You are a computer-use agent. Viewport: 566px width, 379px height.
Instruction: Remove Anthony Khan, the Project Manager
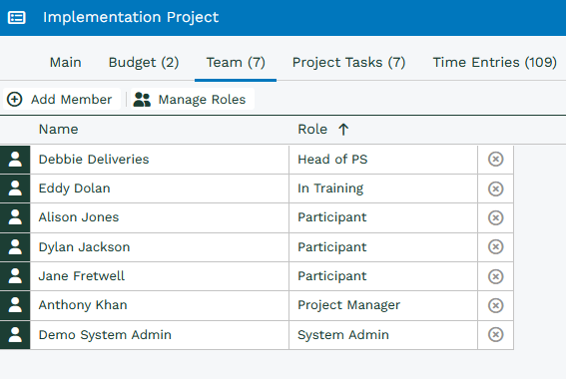tap(495, 305)
